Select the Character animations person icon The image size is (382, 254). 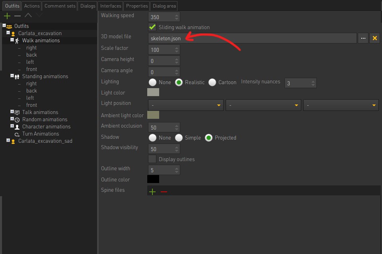pos(17,127)
